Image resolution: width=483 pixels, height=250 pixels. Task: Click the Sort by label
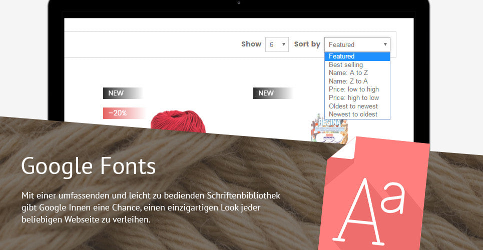307,44
